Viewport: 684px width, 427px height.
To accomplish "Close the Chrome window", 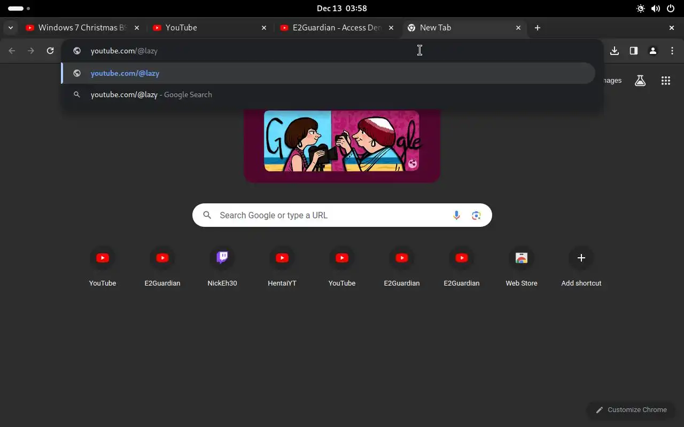I will [x=672, y=28].
